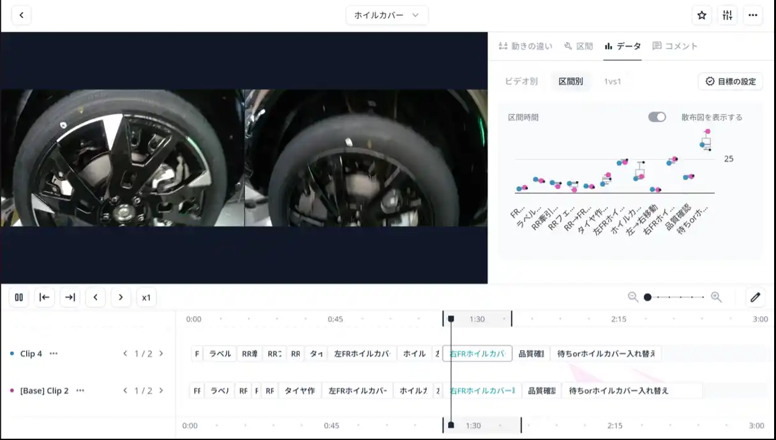Image resolution: width=776 pixels, height=440 pixels.
Task: Click the 目標の設定 button
Action: click(x=730, y=82)
